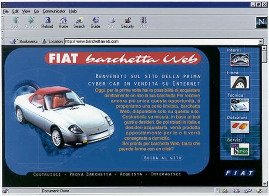The height and width of the screenshot is (196, 269).
Task: Follow the Costruisci link
Action: coord(47,174)
